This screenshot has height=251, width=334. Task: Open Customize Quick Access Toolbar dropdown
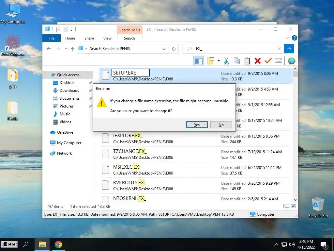pyautogui.click(x=71, y=29)
